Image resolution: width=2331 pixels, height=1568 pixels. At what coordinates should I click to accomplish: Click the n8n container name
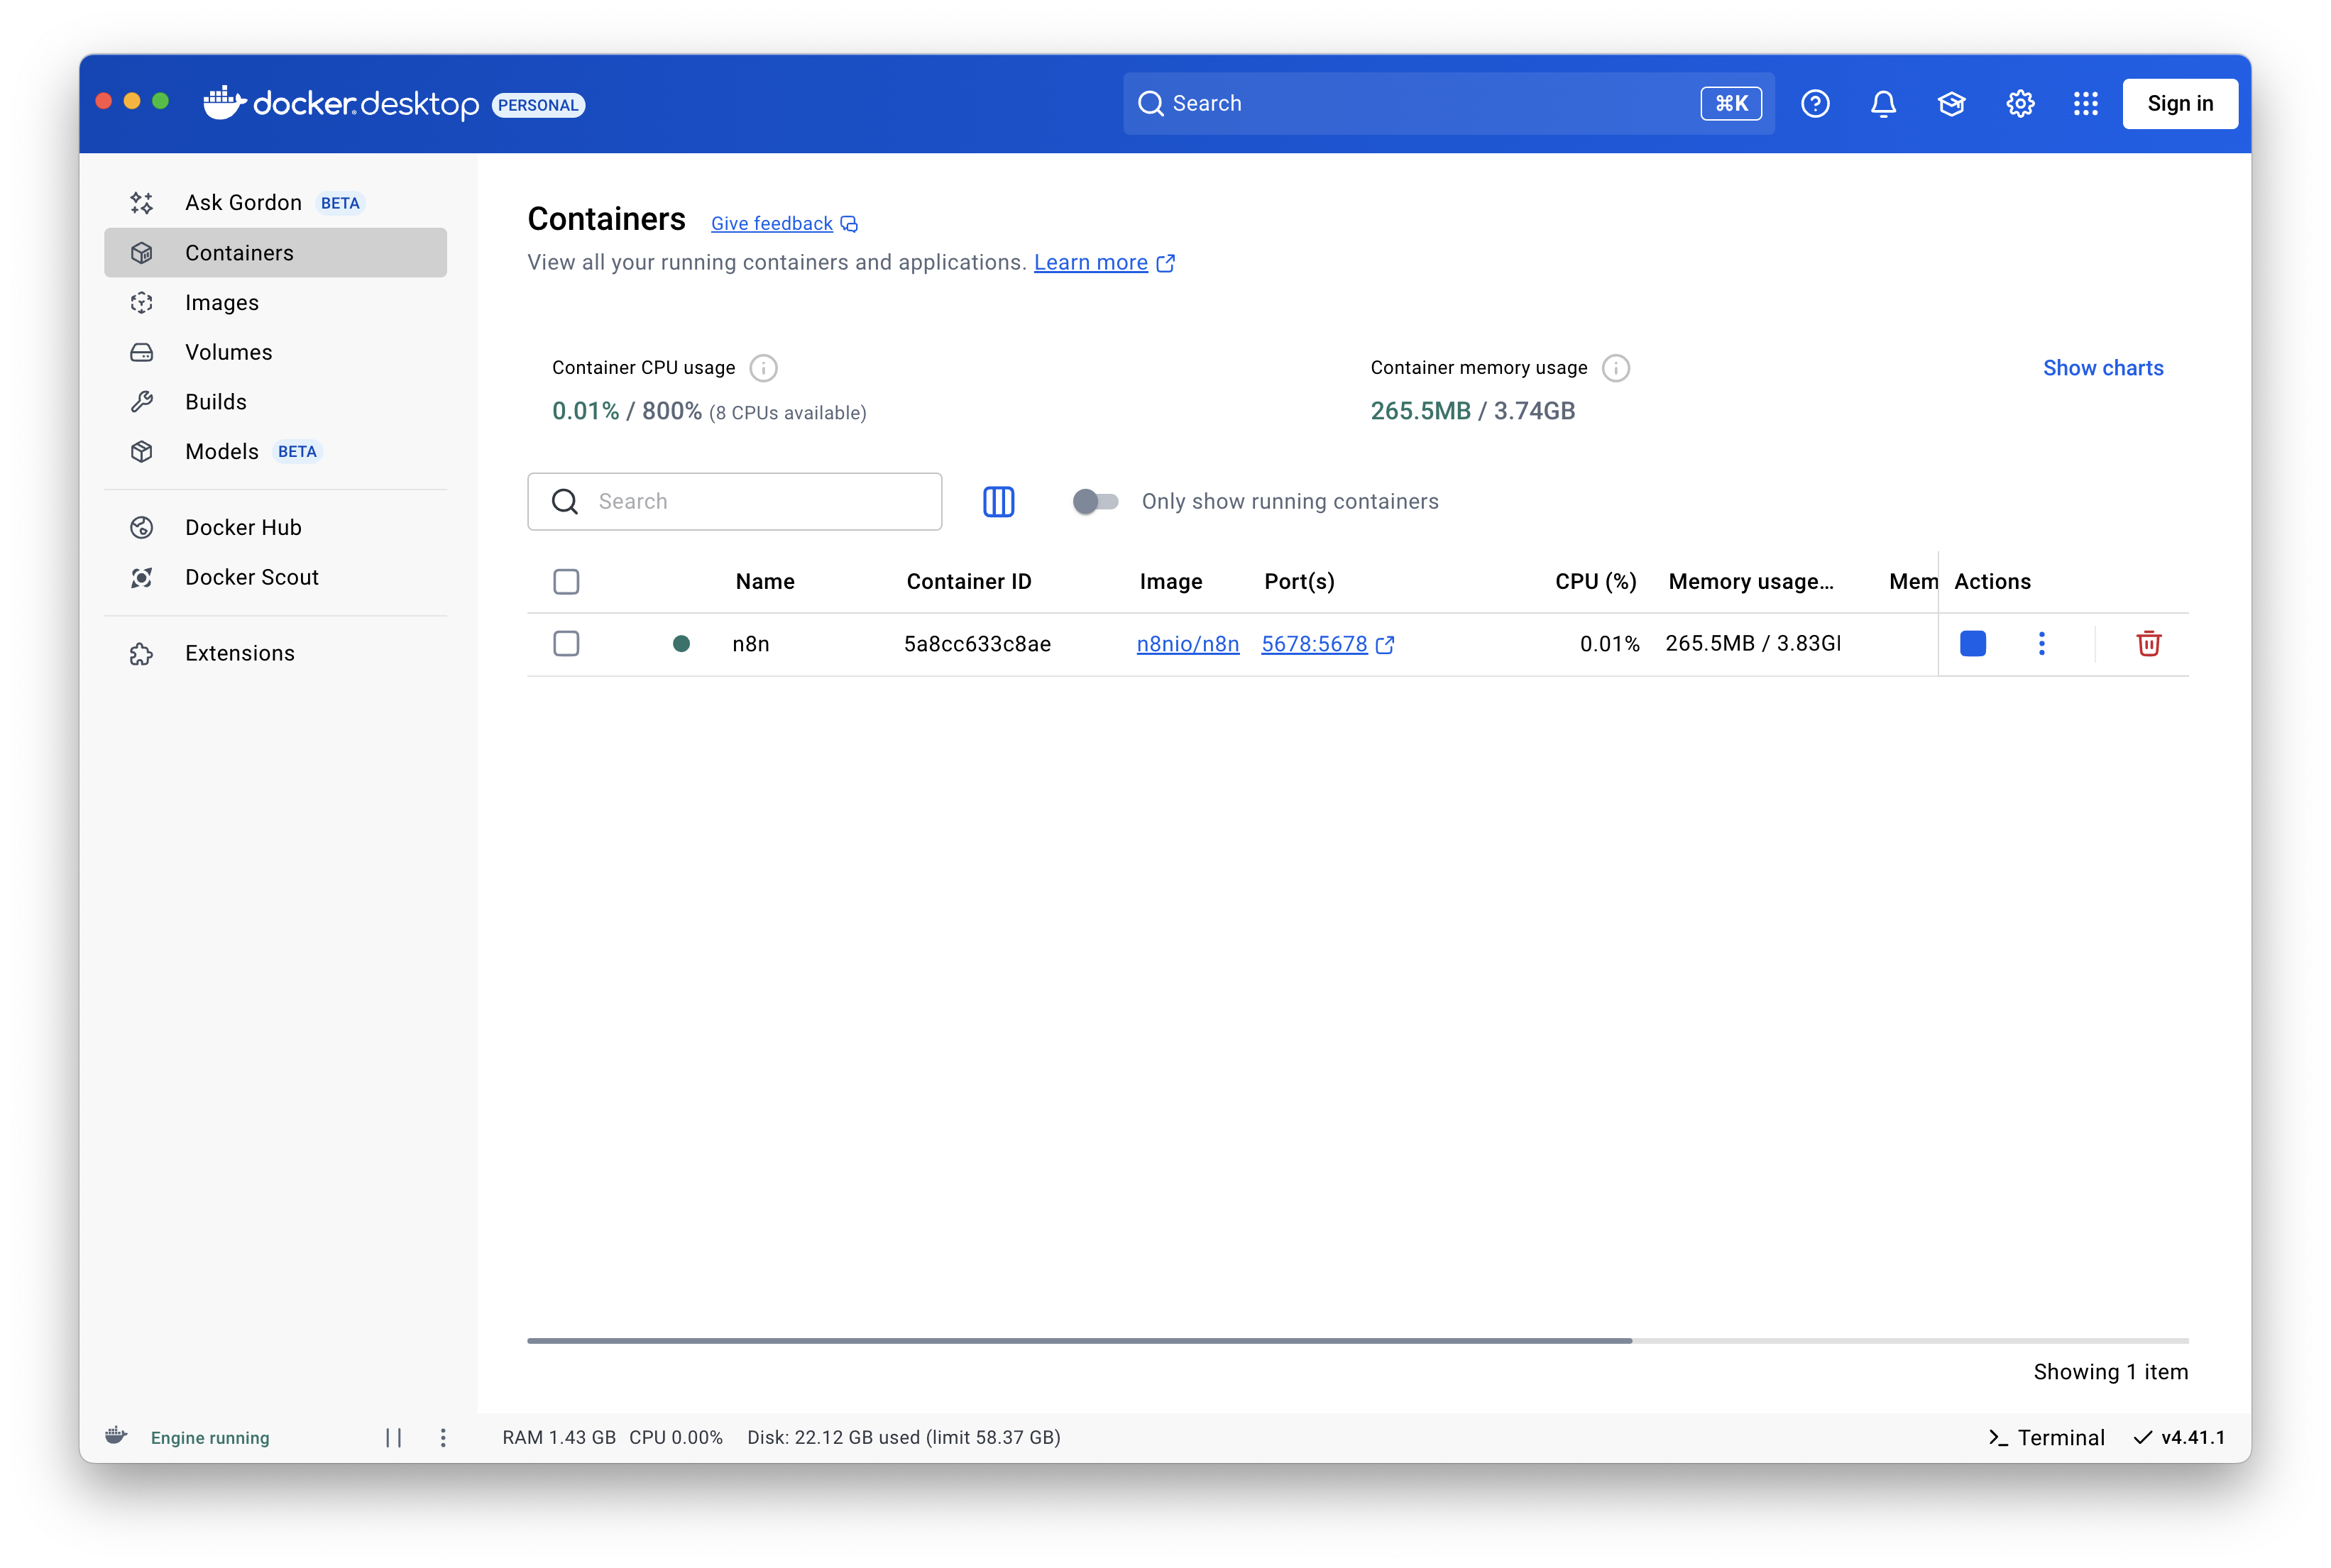pos(750,644)
